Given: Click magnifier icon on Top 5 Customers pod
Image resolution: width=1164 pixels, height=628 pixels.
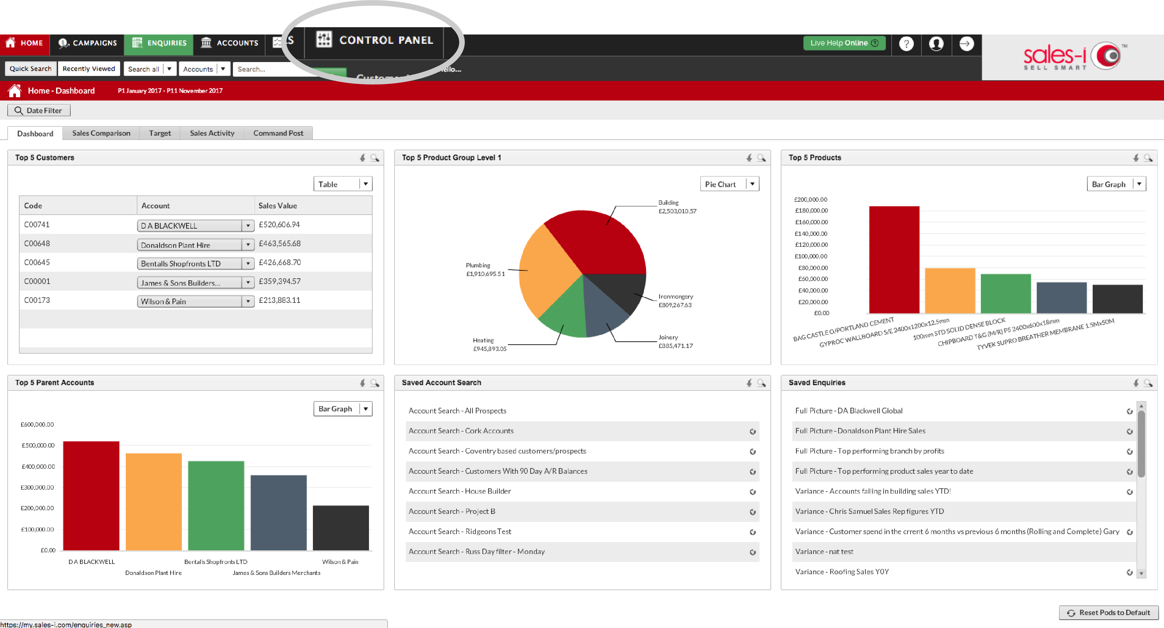Looking at the screenshot, I should click(375, 158).
